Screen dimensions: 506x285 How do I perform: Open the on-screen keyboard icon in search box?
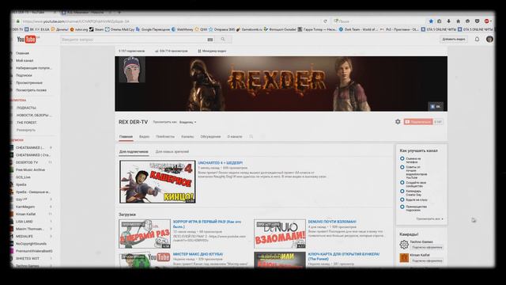pos(210,40)
